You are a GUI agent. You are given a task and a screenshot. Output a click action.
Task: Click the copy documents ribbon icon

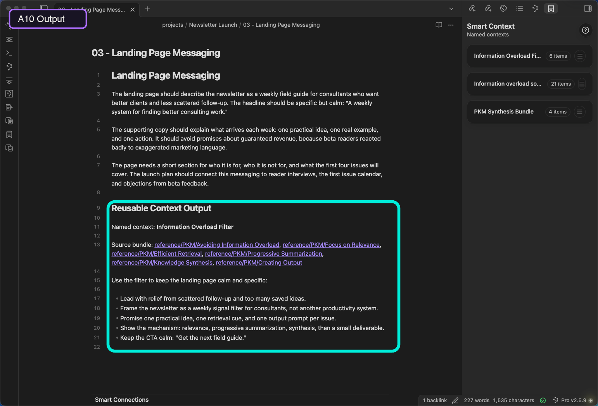point(9,121)
